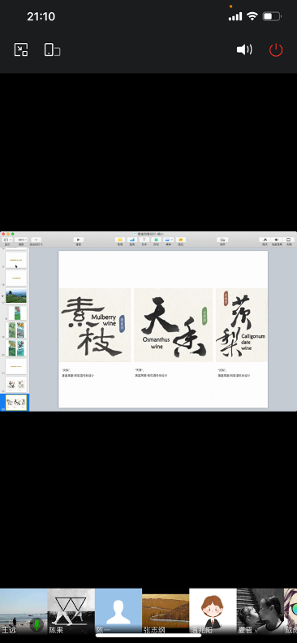
Task: Mute the speaker audio icon
Action: (244, 50)
